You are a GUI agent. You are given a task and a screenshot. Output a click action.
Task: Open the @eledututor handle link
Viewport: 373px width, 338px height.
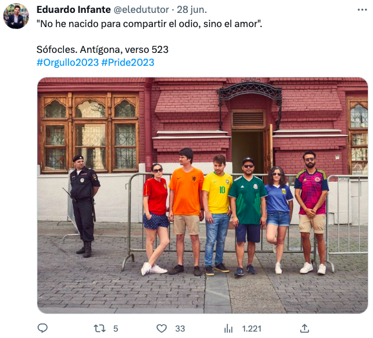tap(141, 10)
